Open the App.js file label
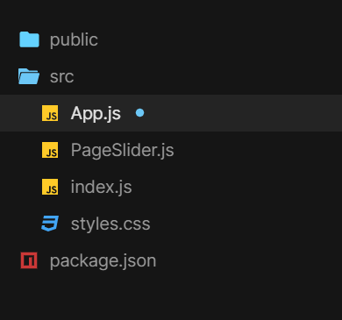 [96, 114]
